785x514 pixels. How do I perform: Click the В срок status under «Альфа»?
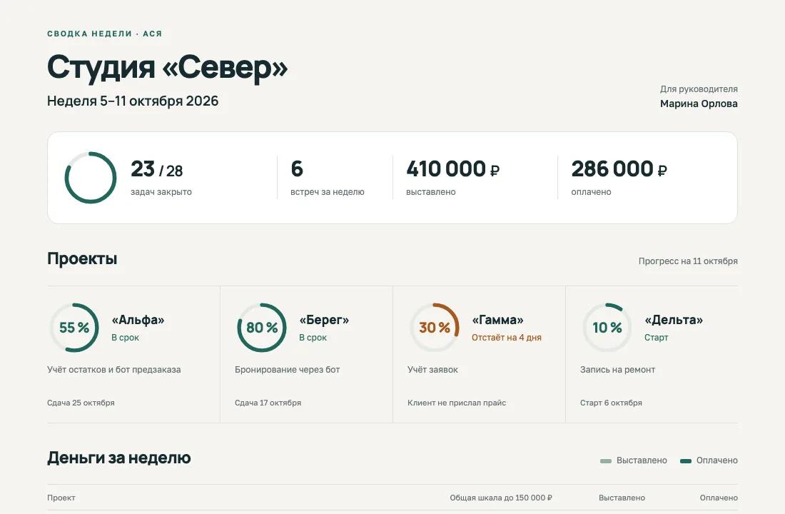(x=125, y=338)
